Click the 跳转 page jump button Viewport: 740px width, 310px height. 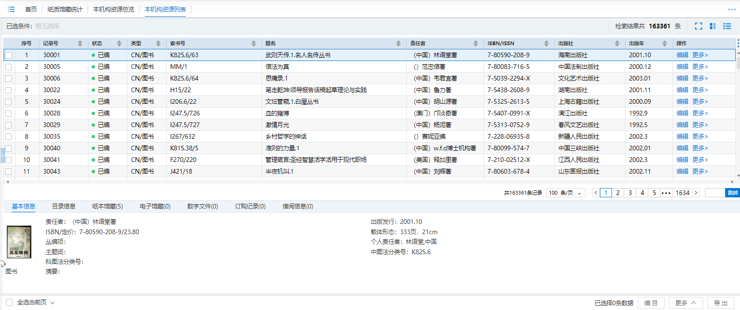(x=733, y=193)
